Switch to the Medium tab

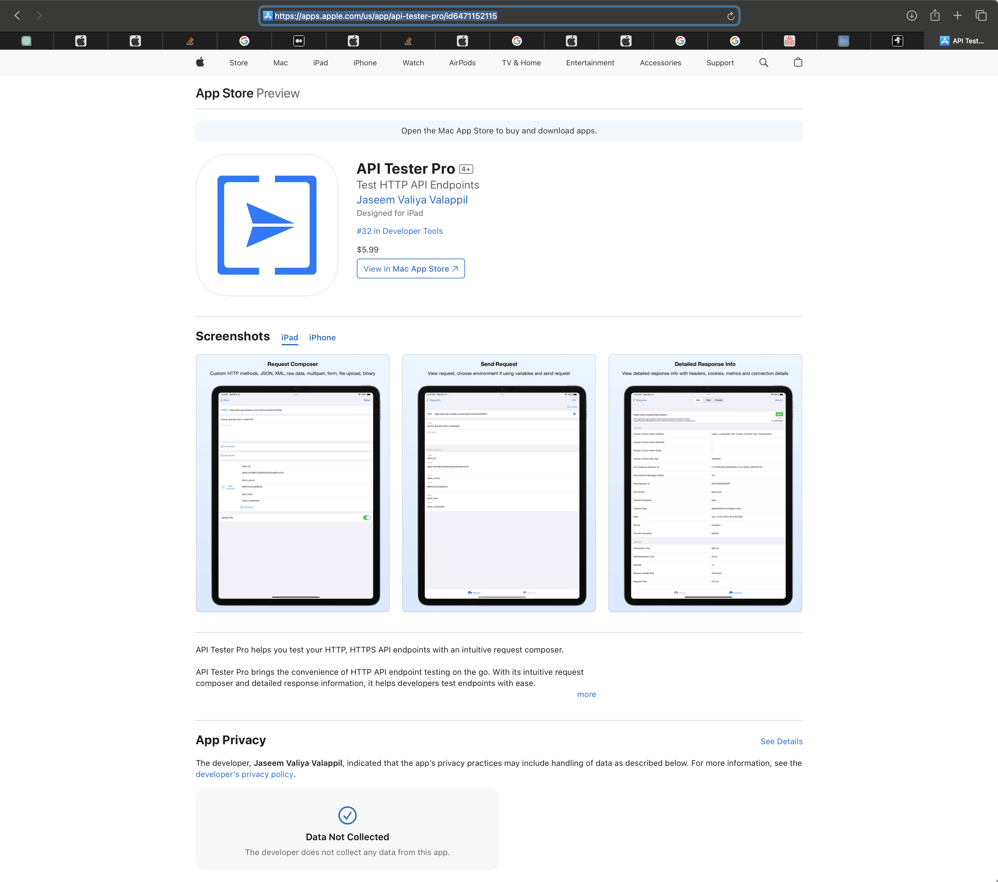299,41
